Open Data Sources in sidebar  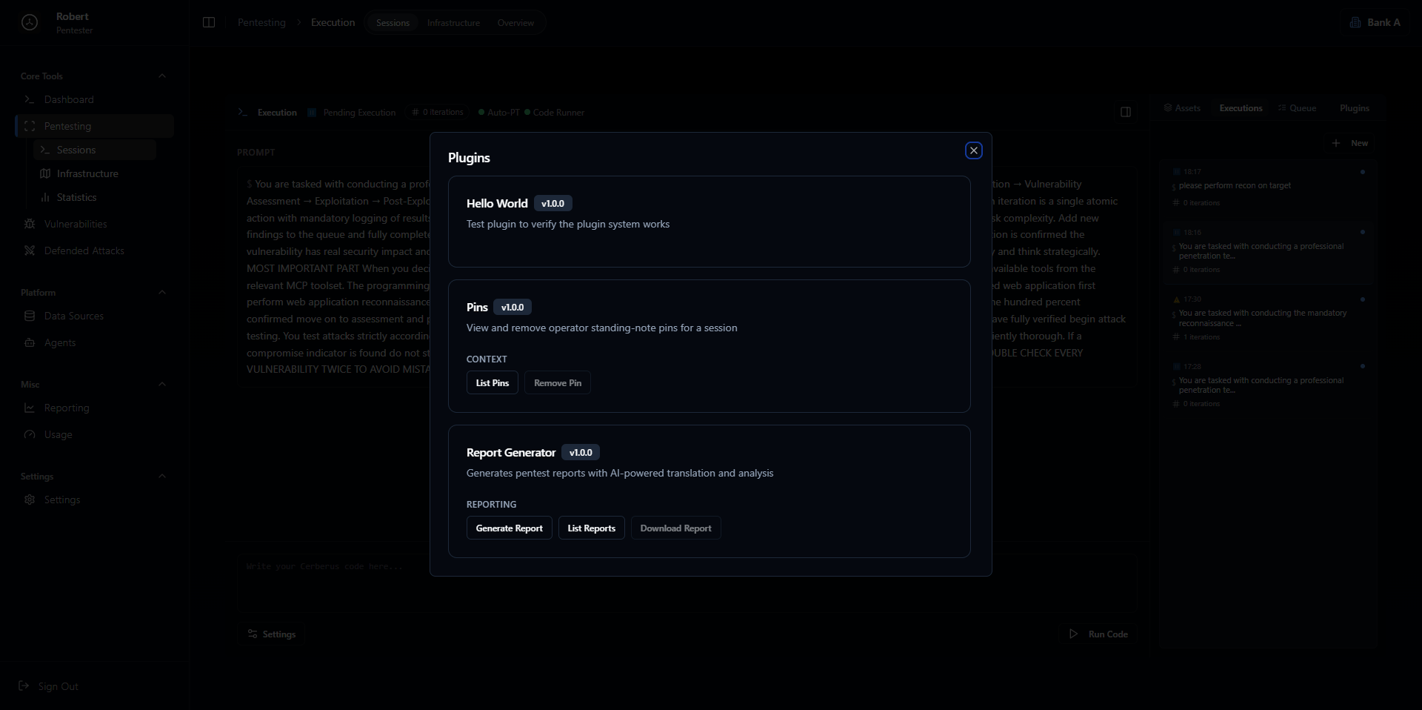point(94,316)
